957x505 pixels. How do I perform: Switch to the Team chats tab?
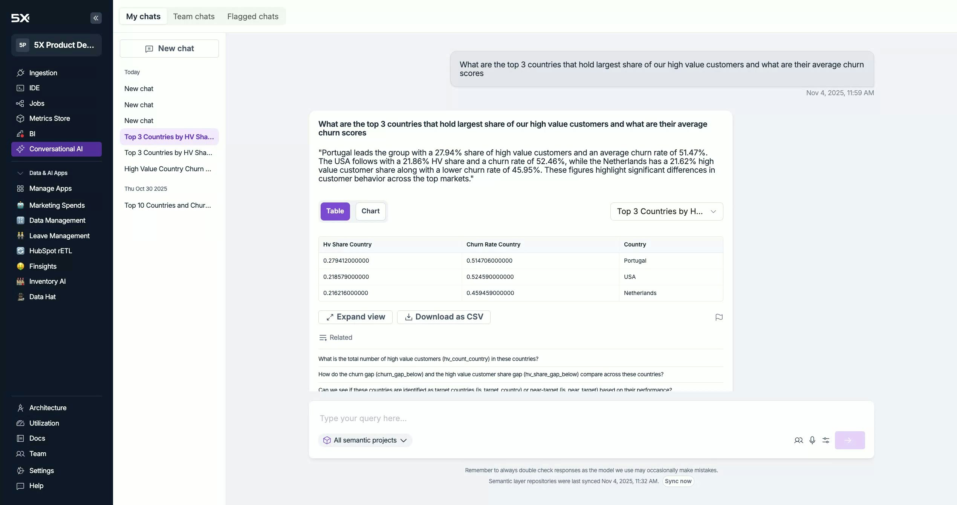click(x=194, y=16)
